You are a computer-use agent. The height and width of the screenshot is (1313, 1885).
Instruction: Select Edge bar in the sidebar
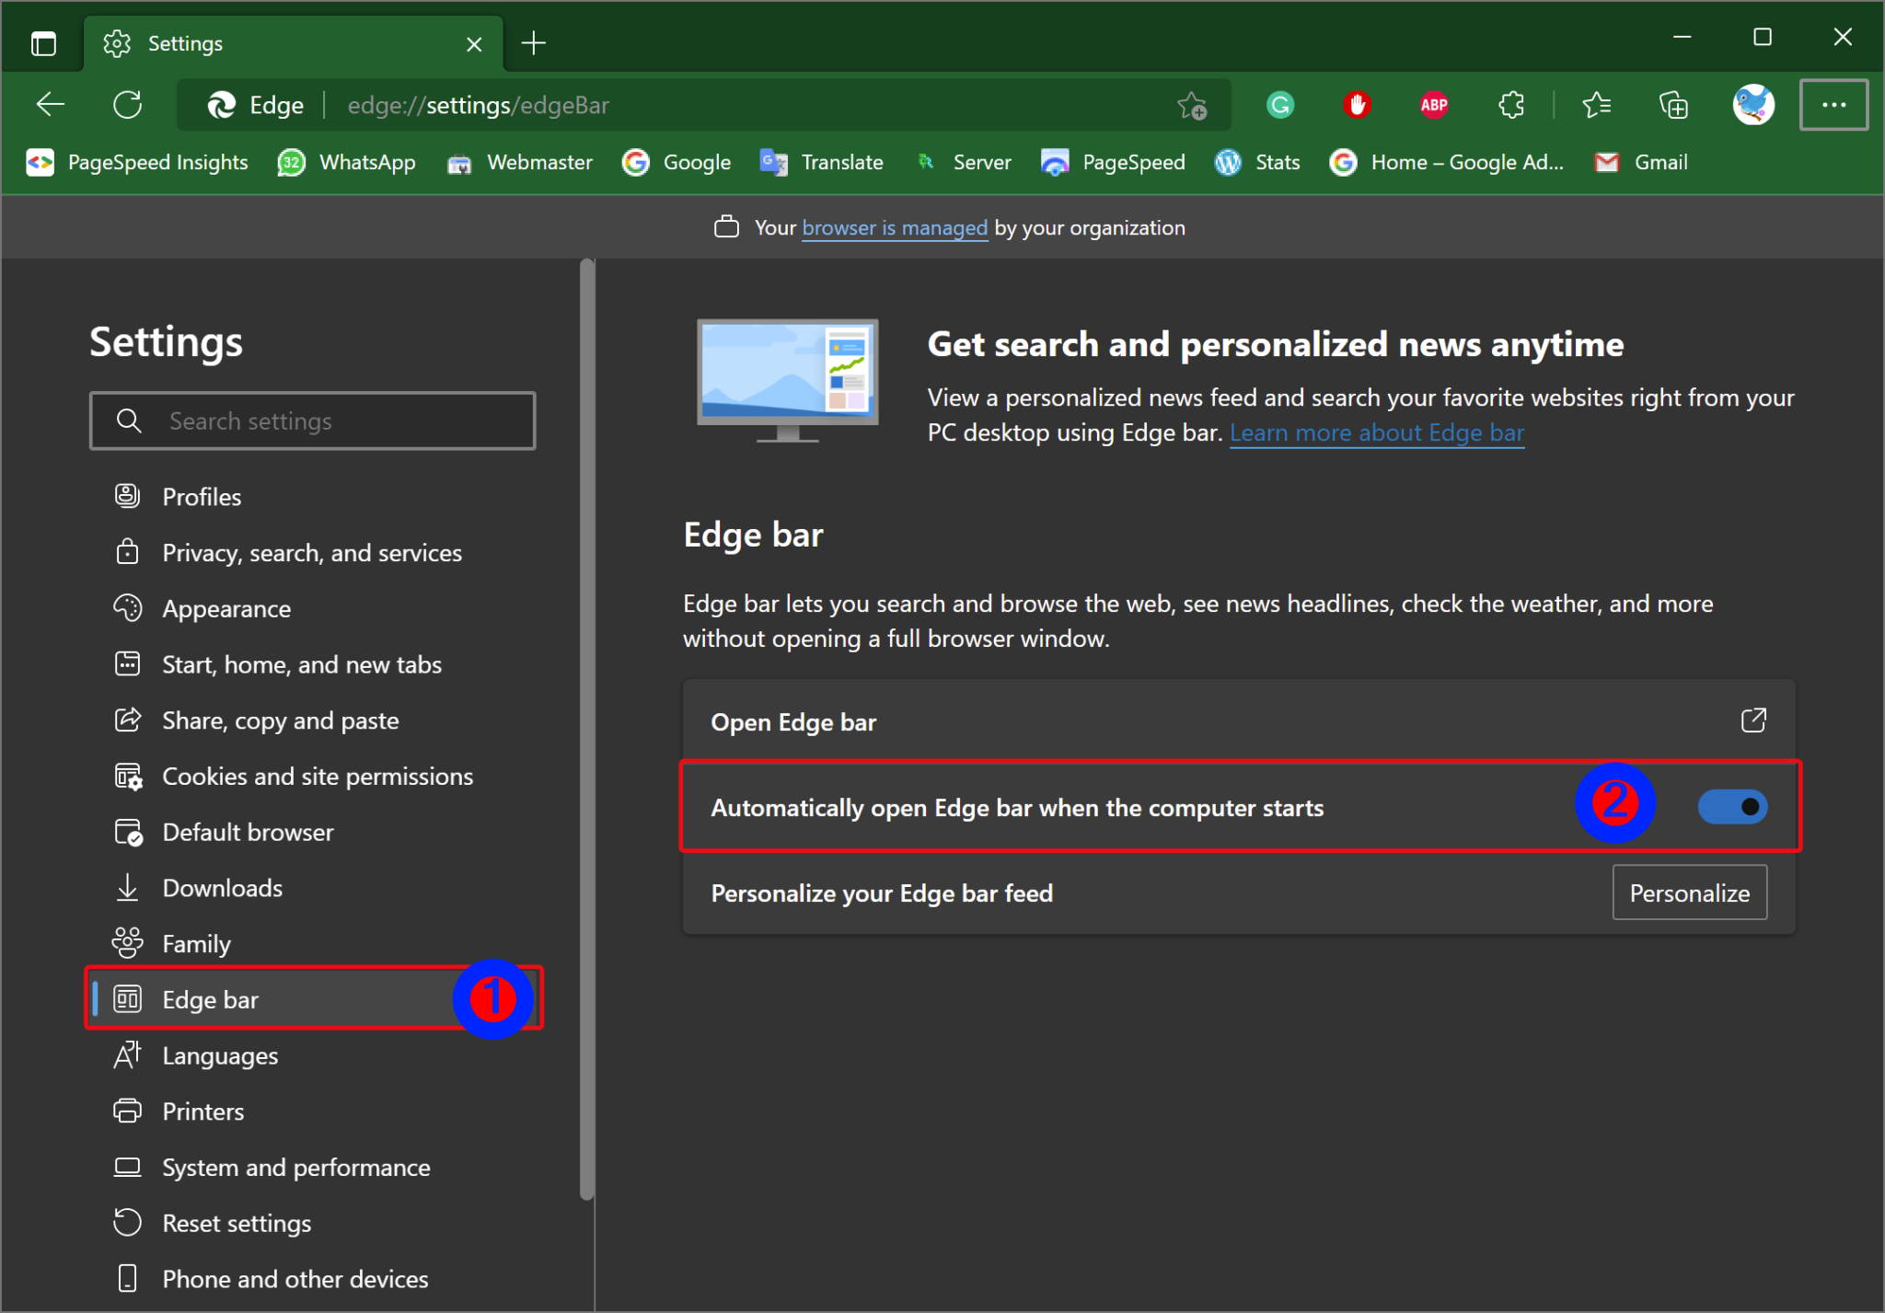pos(313,999)
